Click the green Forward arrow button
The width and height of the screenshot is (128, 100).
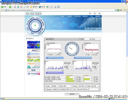10,7
